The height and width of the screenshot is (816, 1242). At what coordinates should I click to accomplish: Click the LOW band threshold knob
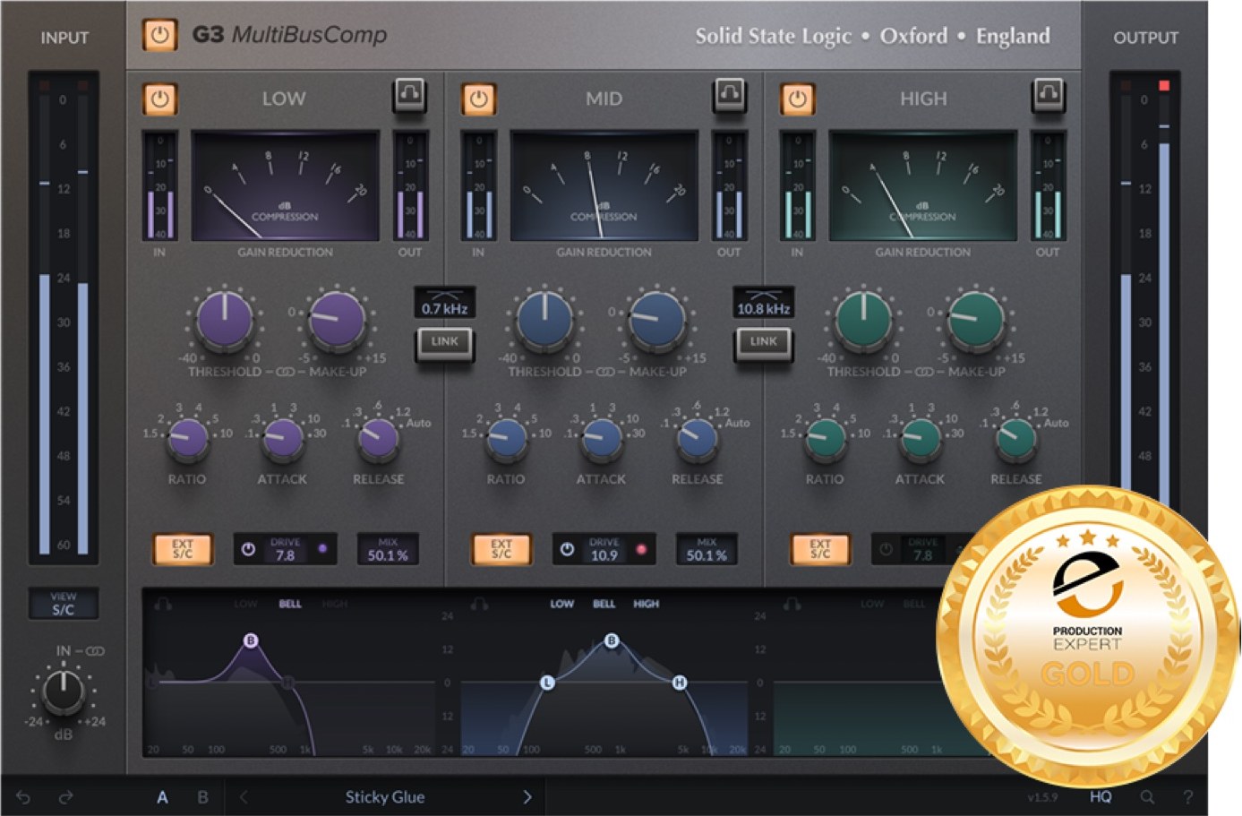pos(224,321)
